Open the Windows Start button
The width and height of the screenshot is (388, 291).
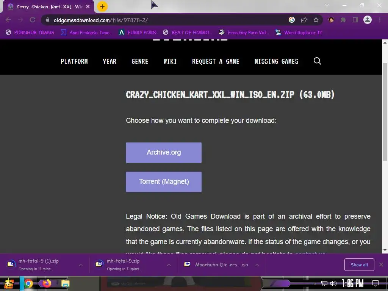pos(9,283)
